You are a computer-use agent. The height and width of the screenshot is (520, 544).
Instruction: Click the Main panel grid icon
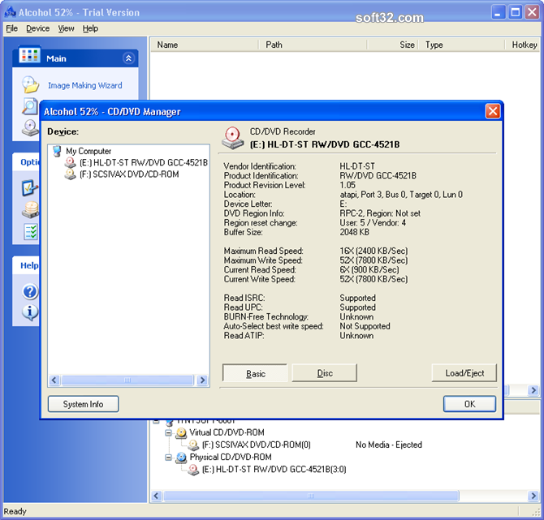(x=29, y=55)
